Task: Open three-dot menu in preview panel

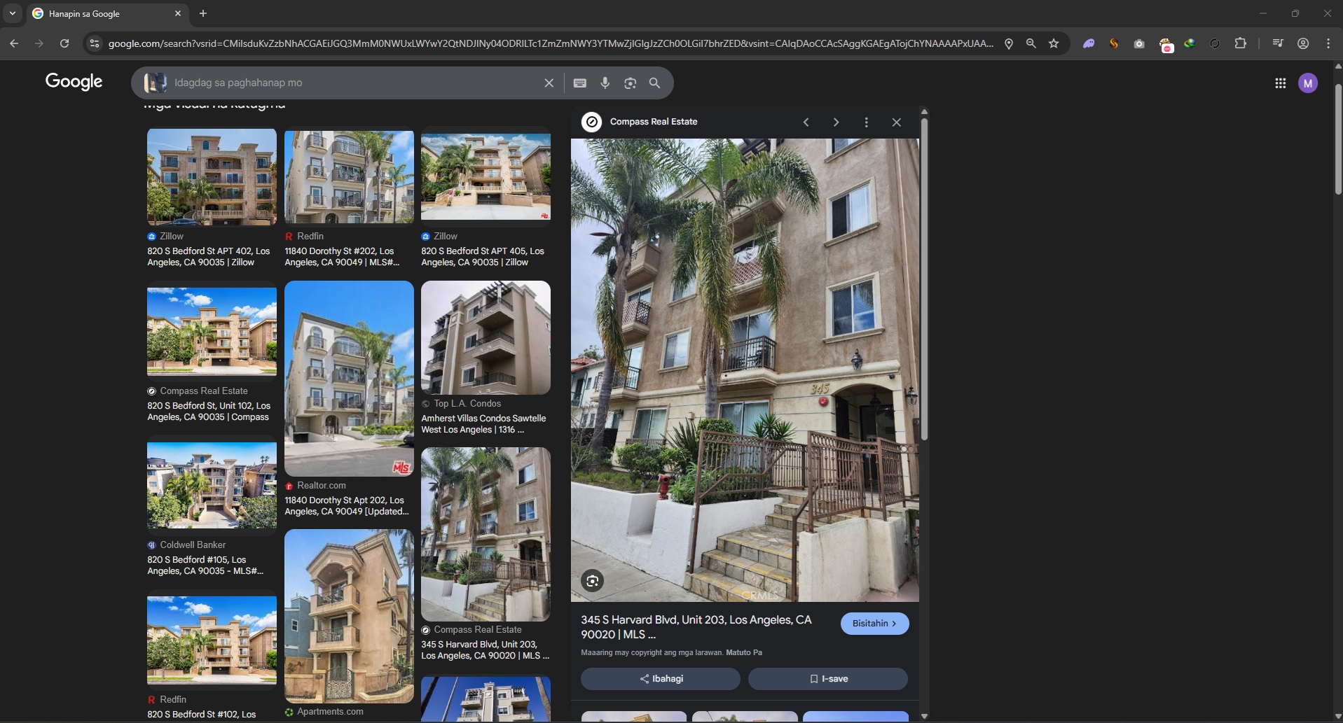Action: 866,122
